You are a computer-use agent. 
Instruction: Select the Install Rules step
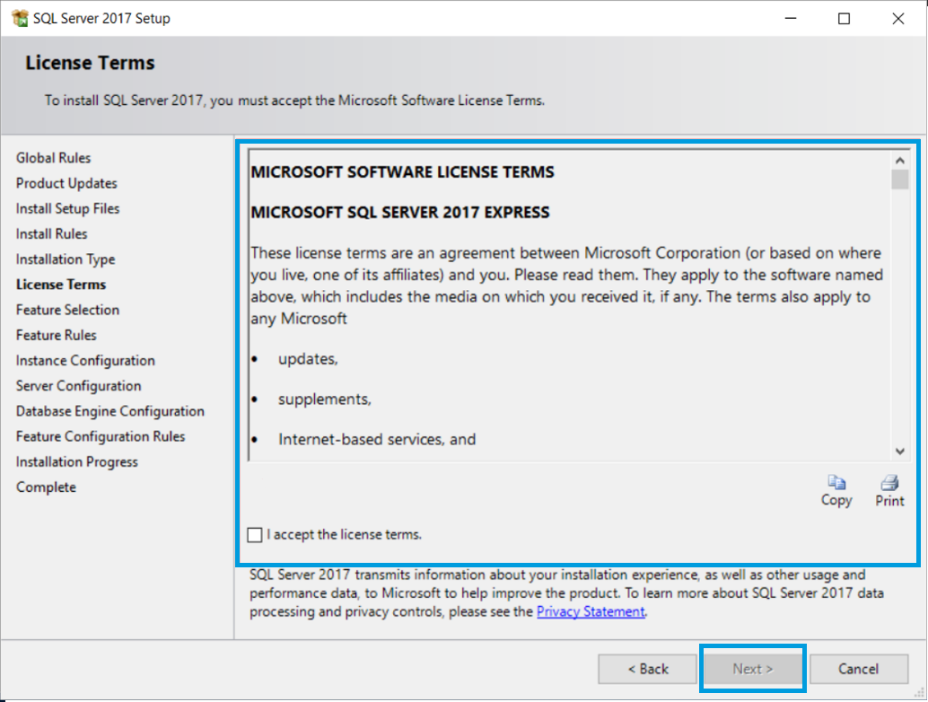[x=51, y=234]
